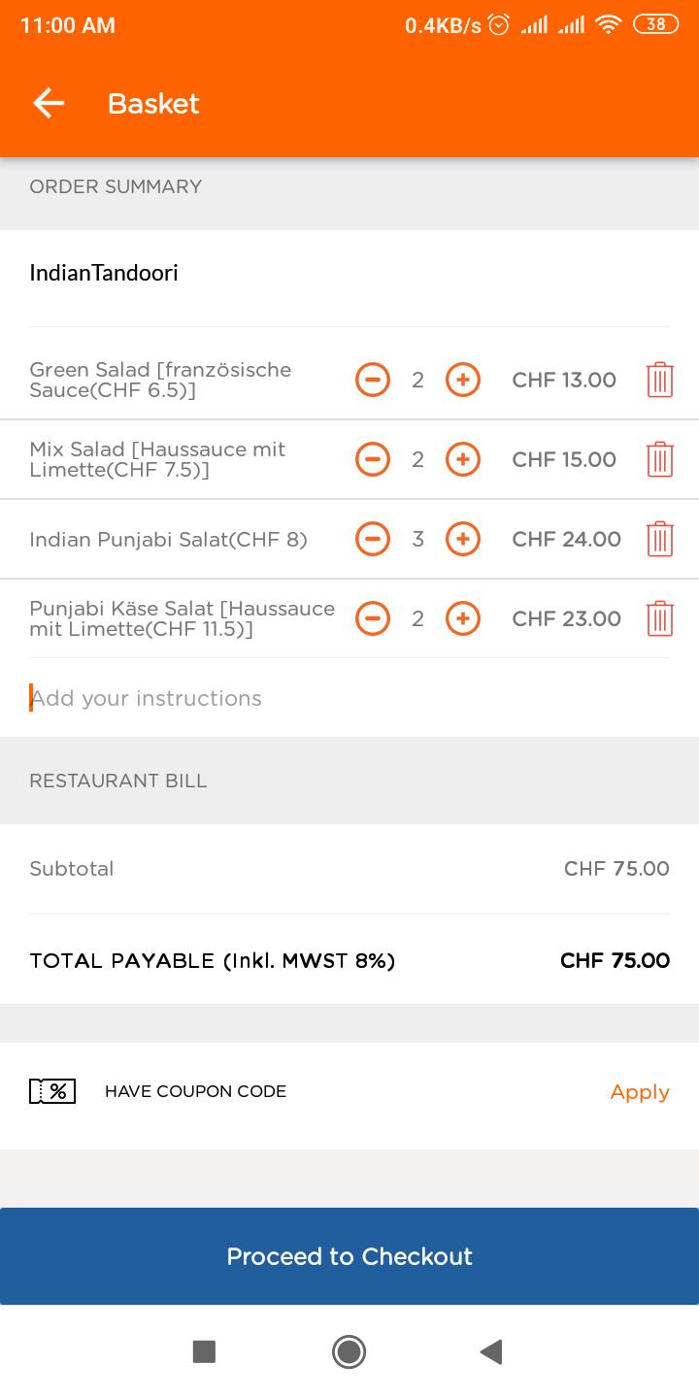Add another Punjabi Käse Salat
699x1398 pixels.
[463, 618]
